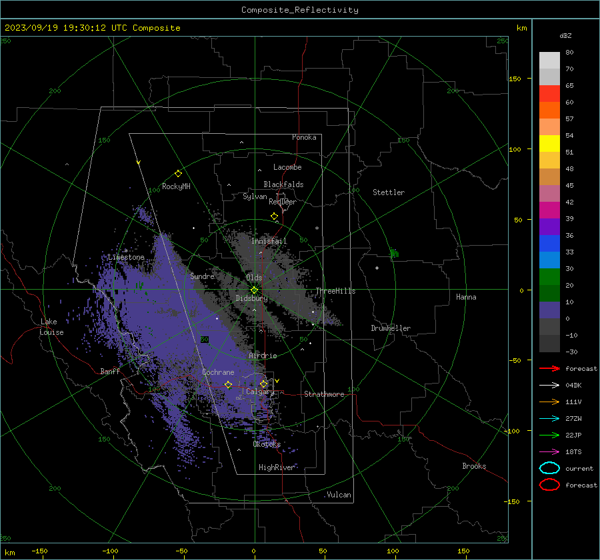
Task: Click the Brooks city label
Action: coord(474,466)
